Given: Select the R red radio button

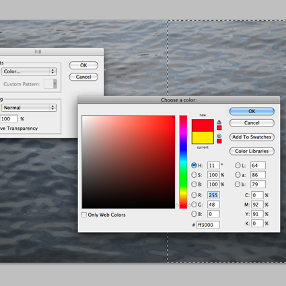Looking at the screenshot, I should (x=194, y=195).
